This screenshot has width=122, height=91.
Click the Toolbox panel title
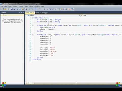click(x=3, y=13)
